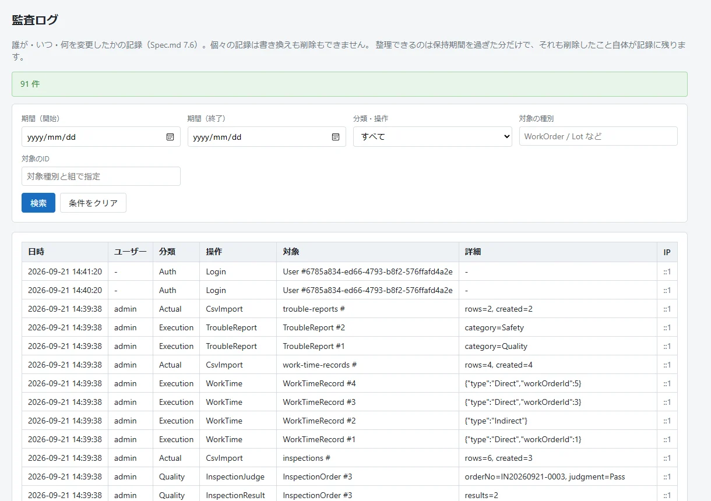Click the 日時 column header
Image resolution: width=711 pixels, height=501 pixels.
pos(65,252)
